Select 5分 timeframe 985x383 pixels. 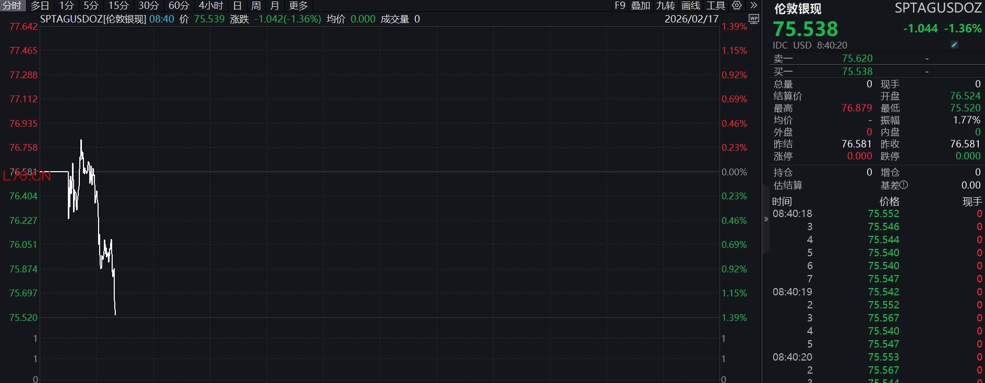[x=91, y=5]
